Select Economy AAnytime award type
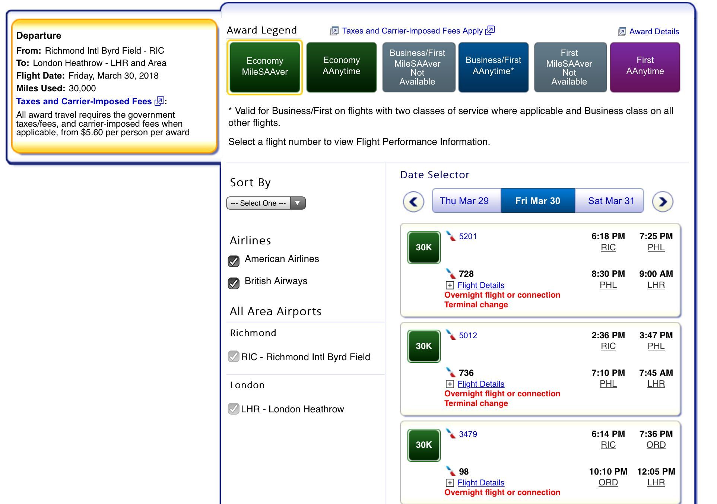This screenshot has height=504, width=717. [x=342, y=67]
